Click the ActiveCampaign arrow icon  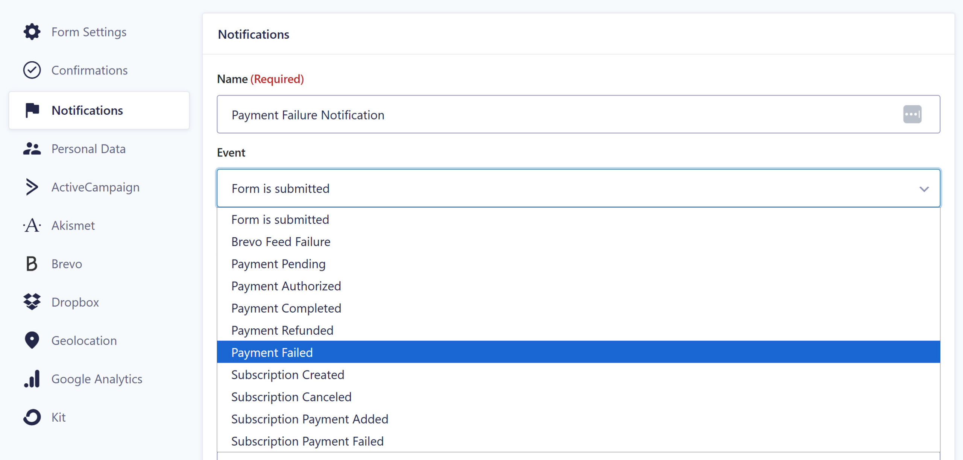click(32, 187)
